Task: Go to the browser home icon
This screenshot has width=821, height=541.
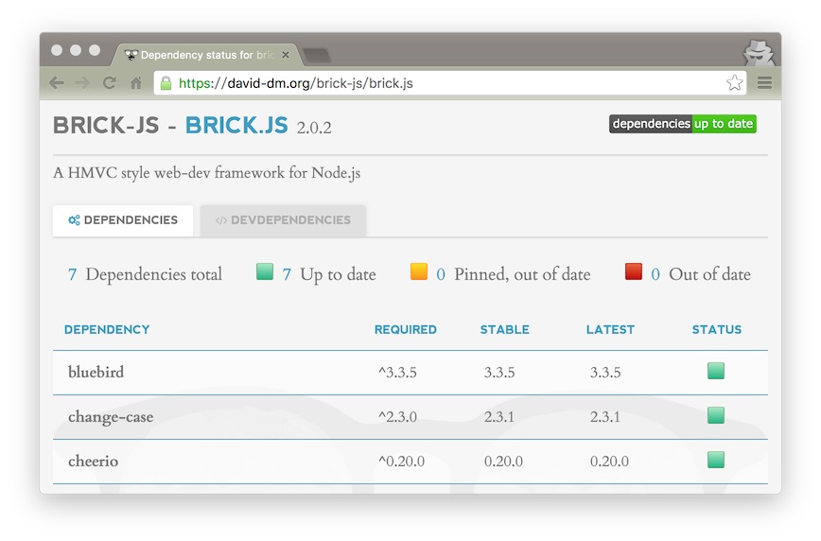Action: click(135, 83)
